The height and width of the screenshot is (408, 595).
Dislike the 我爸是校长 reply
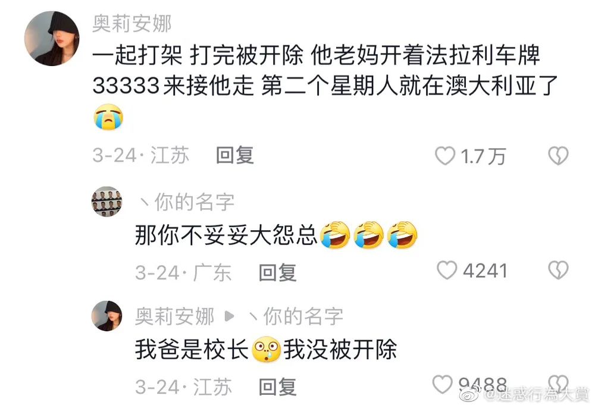pos(558,384)
